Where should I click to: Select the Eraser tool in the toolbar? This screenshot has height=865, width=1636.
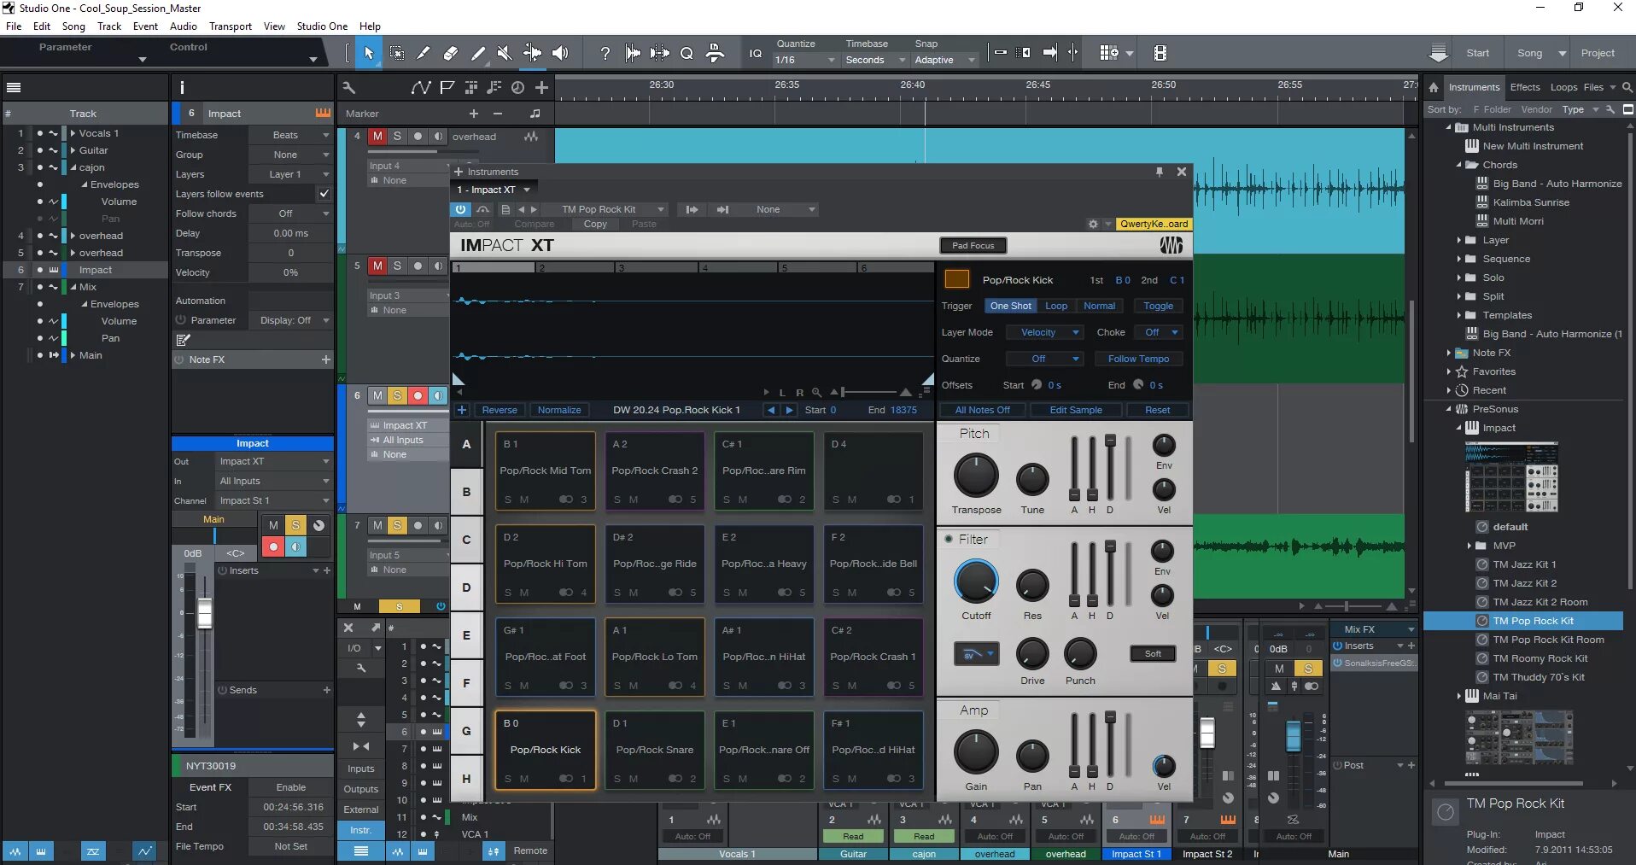click(451, 53)
